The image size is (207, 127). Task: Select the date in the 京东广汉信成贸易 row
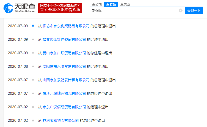point(18,107)
